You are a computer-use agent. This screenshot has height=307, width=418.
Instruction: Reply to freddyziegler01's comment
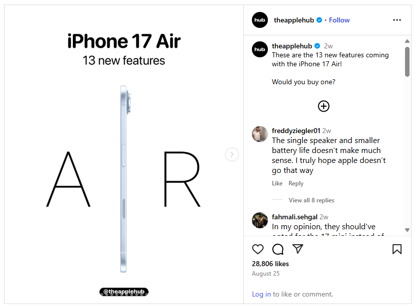(296, 183)
